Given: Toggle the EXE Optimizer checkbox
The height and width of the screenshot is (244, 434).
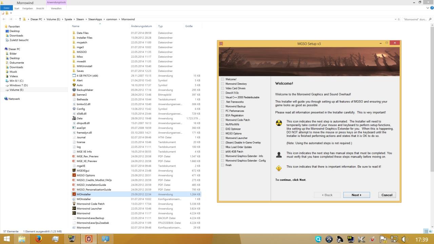Looking at the screenshot, I should coord(222,129).
